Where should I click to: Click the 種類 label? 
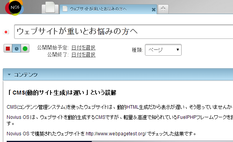pos(137,50)
